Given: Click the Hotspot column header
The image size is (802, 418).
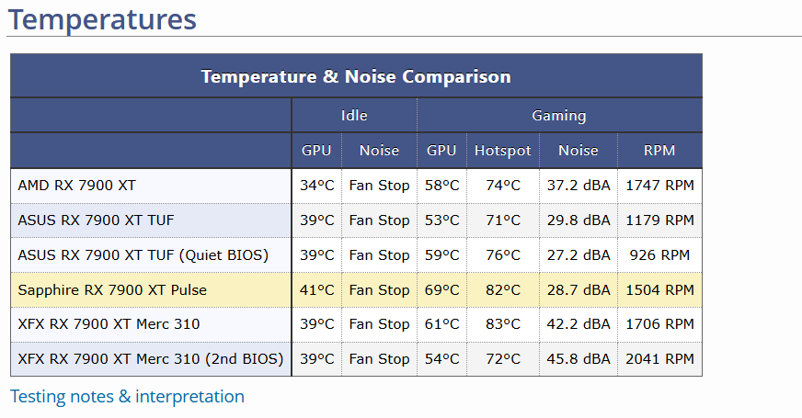Looking at the screenshot, I should [x=503, y=151].
